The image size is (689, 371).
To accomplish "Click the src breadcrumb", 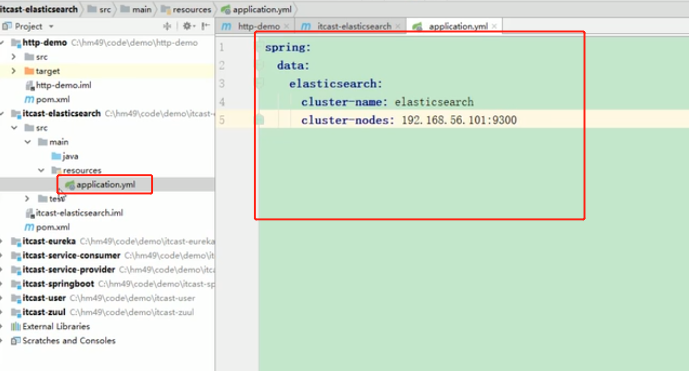I will pyautogui.click(x=99, y=9).
